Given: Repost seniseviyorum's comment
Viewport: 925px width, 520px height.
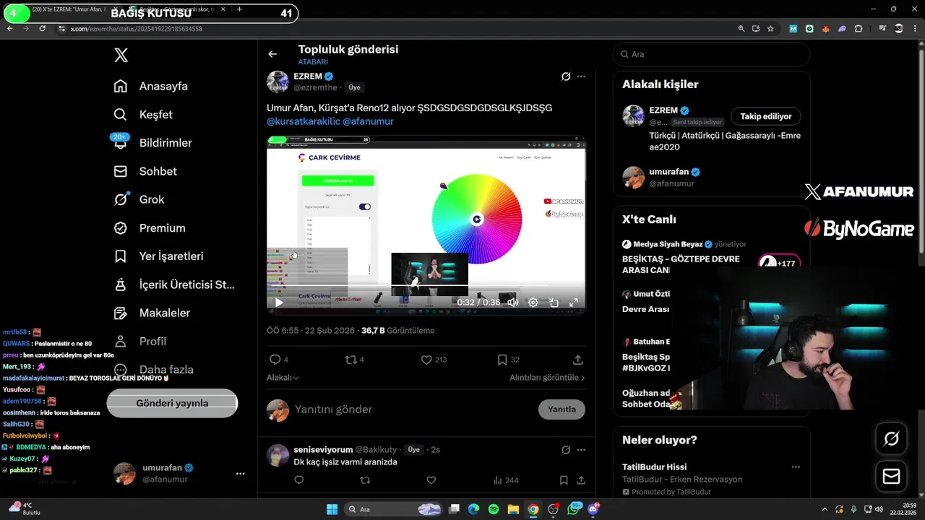Looking at the screenshot, I should tap(365, 480).
